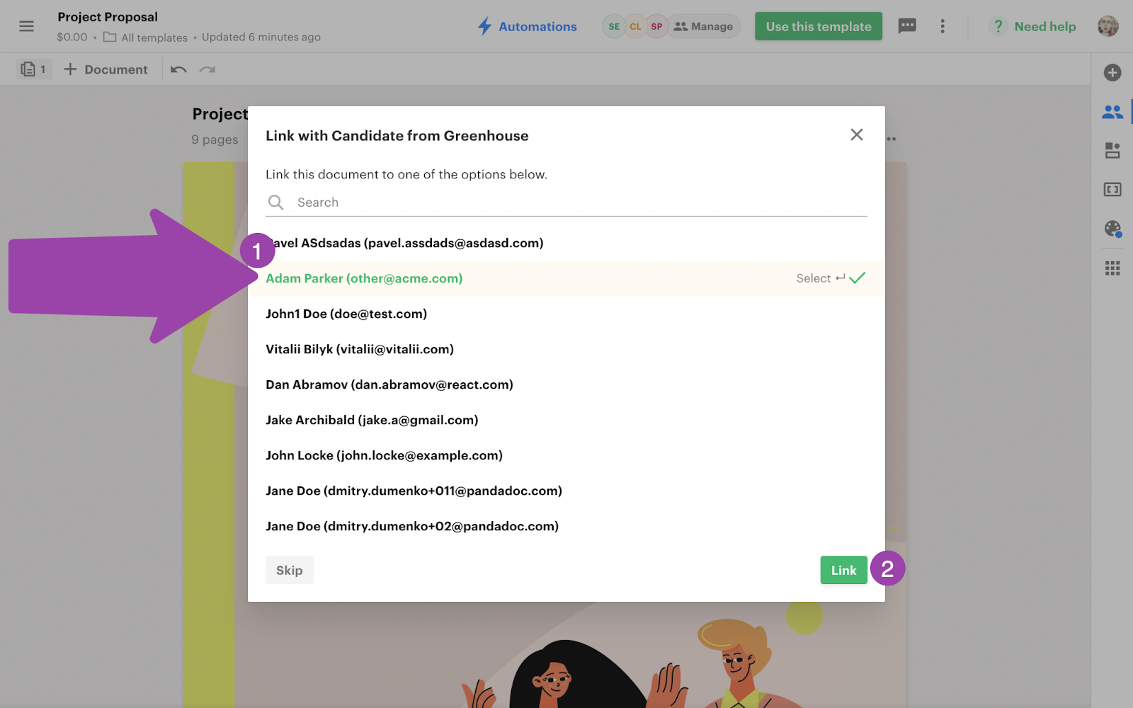
Task: Open the user profile avatar
Action: 1108,26
